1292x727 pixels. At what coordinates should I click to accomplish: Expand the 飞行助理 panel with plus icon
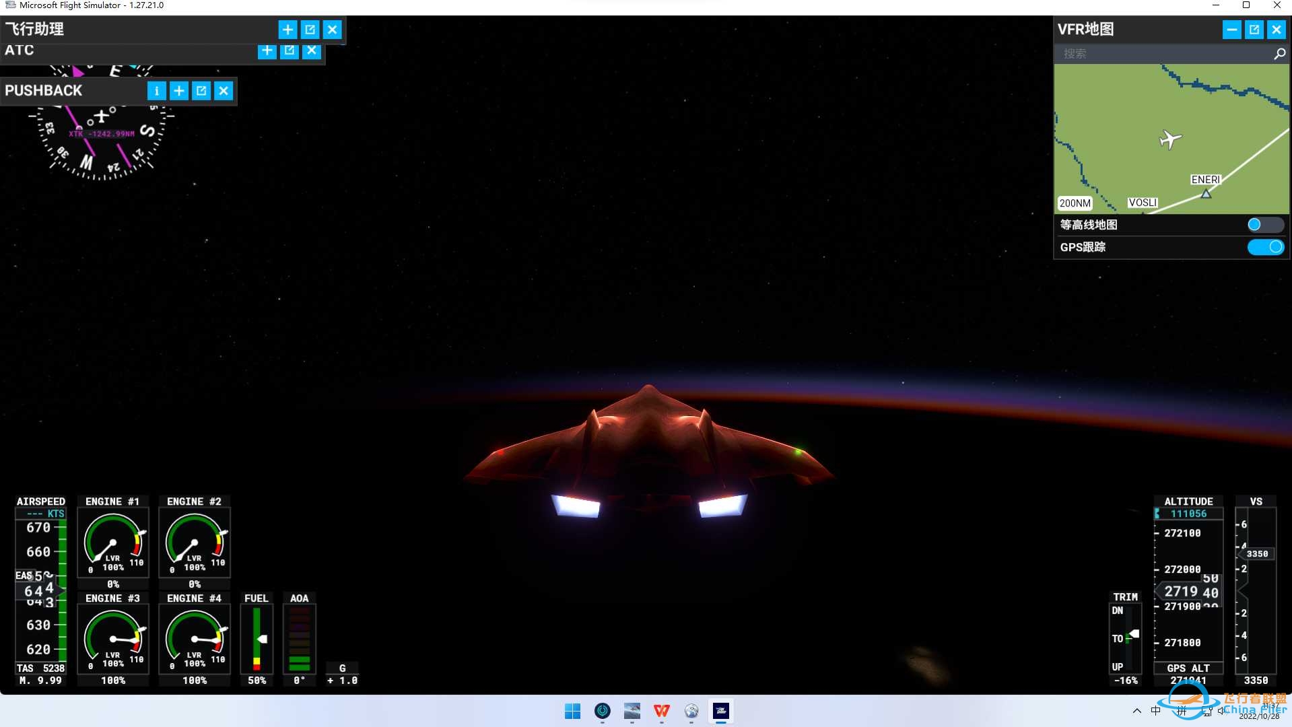coord(287,30)
